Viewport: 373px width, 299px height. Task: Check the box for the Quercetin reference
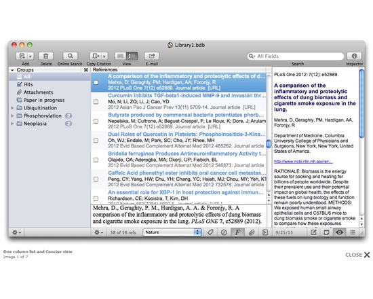pyautogui.click(x=96, y=141)
